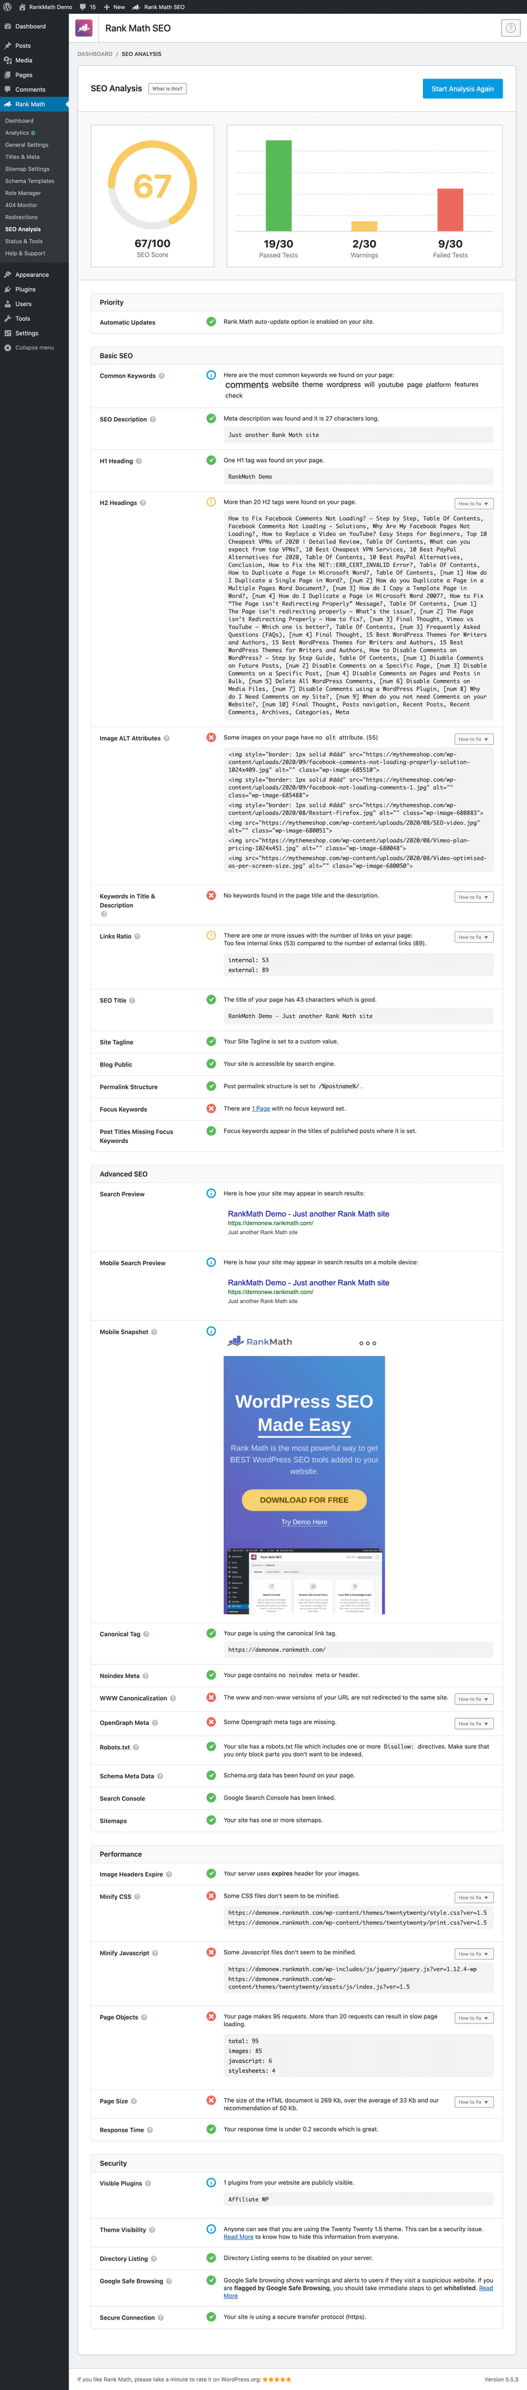Open the Tools wrench icon in sidebar
The width and height of the screenshot is (527, 2390).
pos(7,318)
